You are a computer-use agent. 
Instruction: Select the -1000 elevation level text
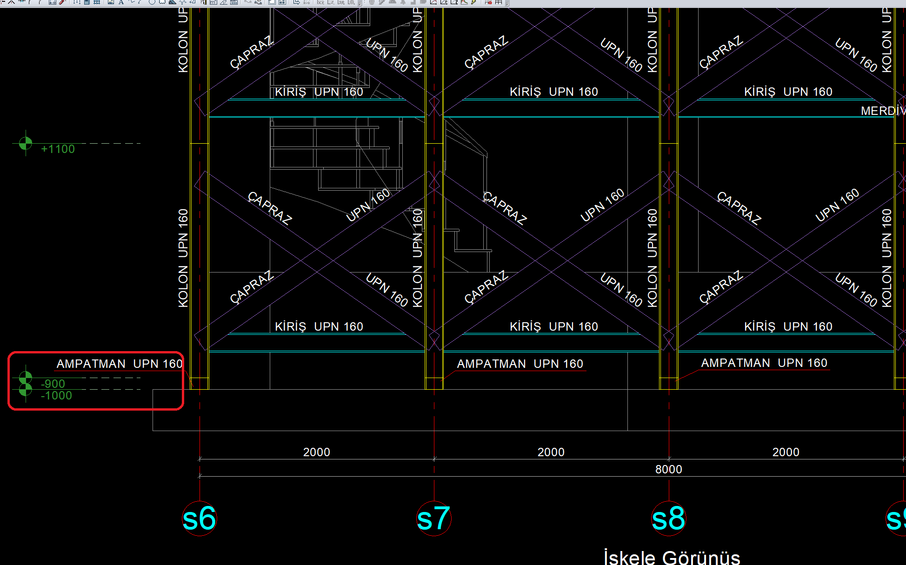tap(56, 396)
